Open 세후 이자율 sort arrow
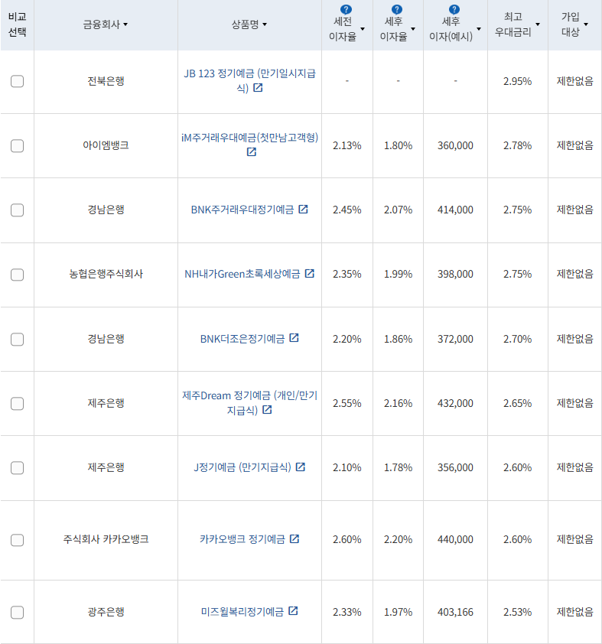 (413, 29)
